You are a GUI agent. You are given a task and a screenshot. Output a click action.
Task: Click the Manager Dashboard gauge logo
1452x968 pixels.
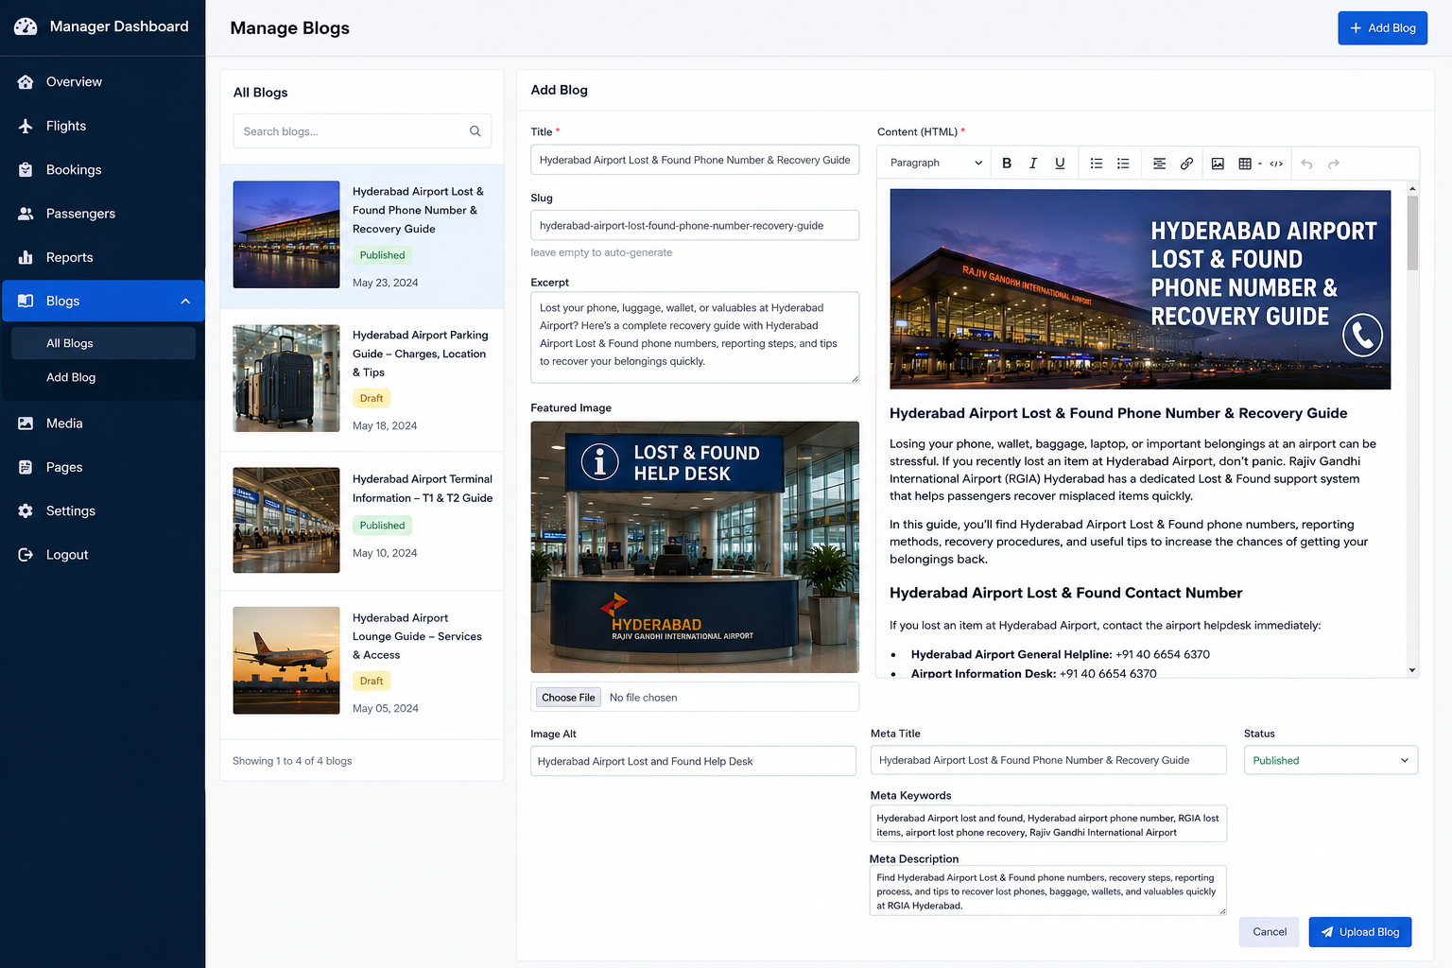click(x=26, y=26)
